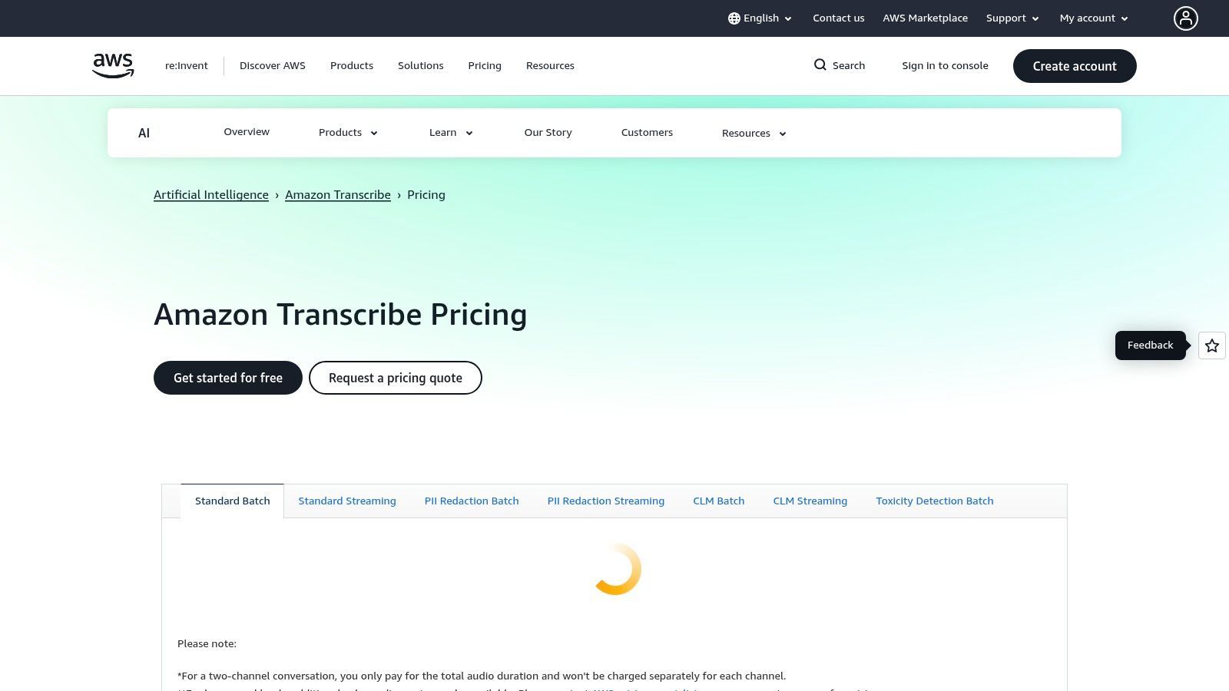Open the Pricing menu item
The height and width of the screenshot is (691, 1229).
tap(484, 65)
